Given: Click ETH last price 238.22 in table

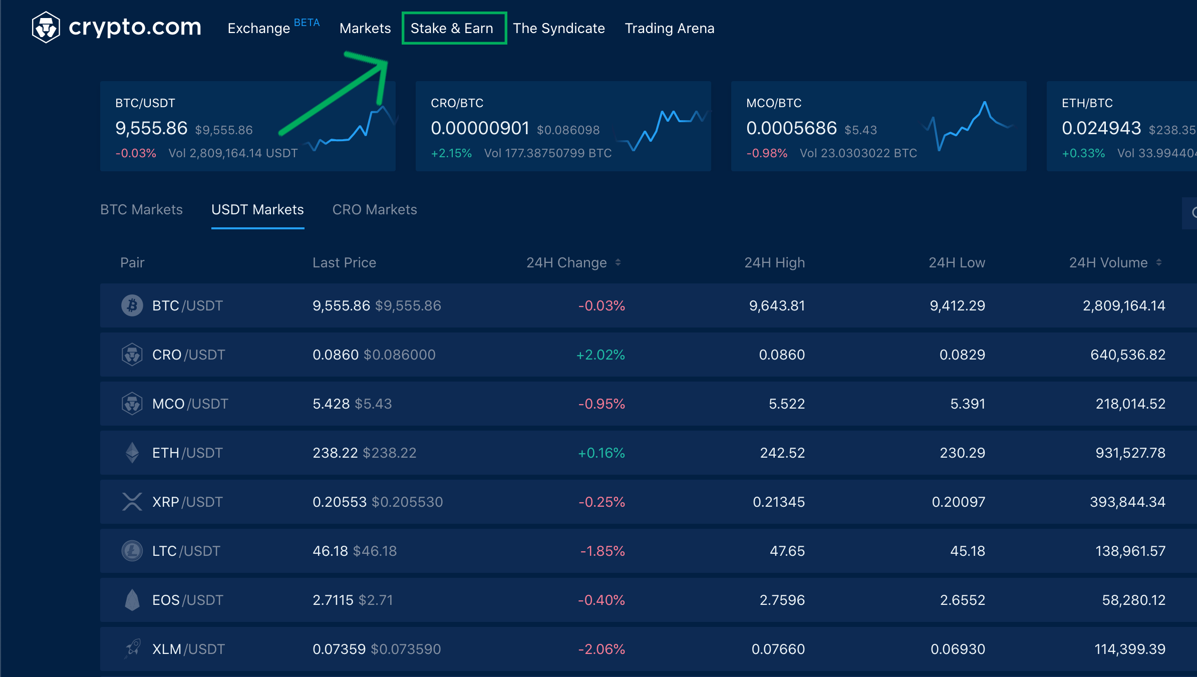Looking at the screenshot, I should [x=335, y=453].
